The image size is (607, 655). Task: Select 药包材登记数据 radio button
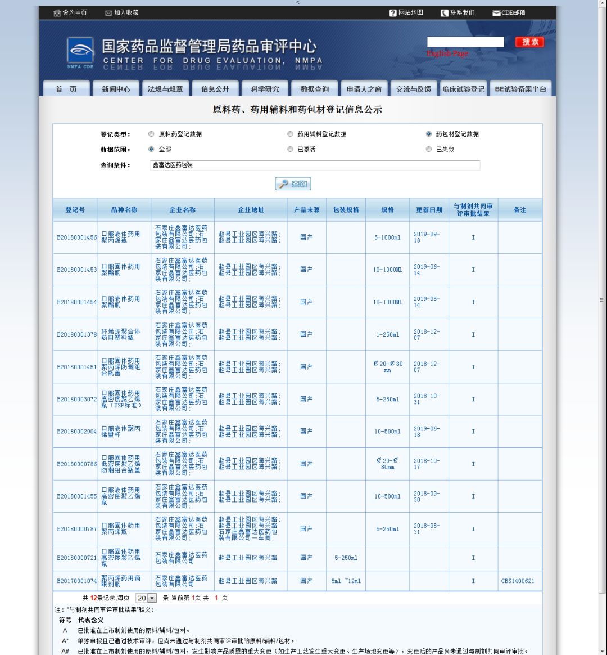428,134
